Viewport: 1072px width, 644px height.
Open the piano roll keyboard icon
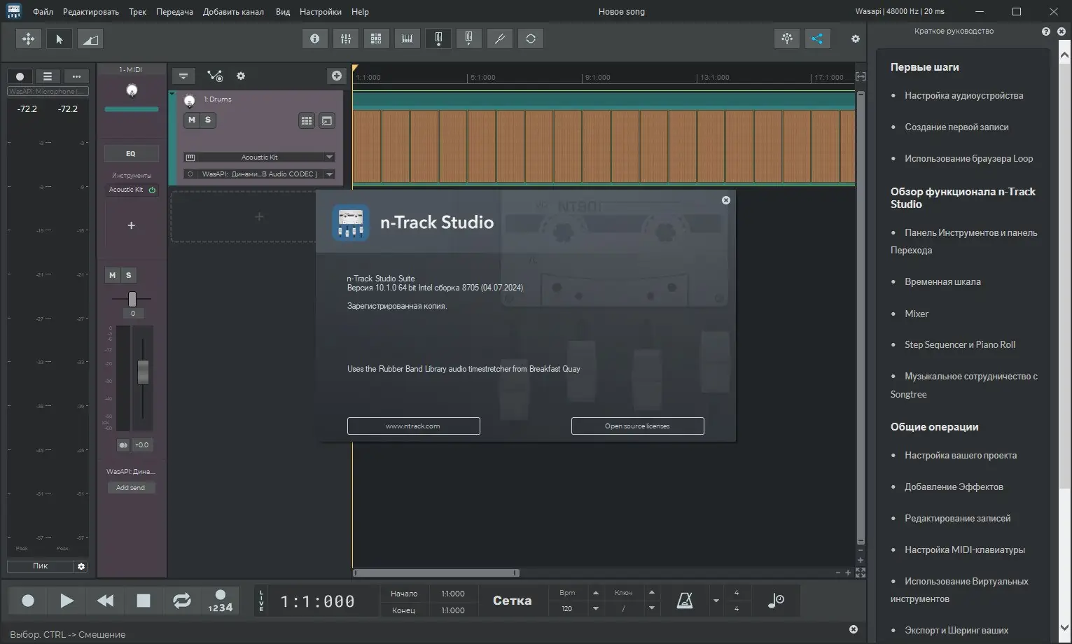pos(407,39)
